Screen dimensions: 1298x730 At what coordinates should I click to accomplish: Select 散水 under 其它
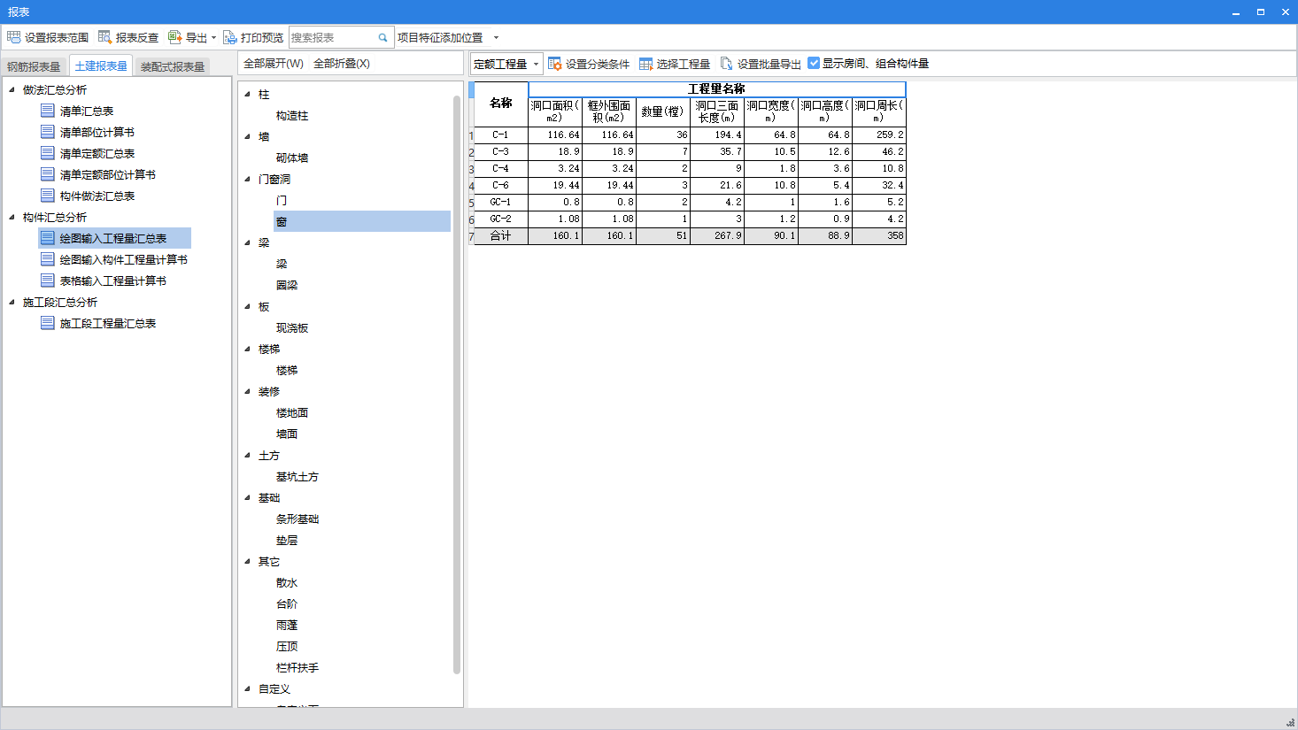287,582
